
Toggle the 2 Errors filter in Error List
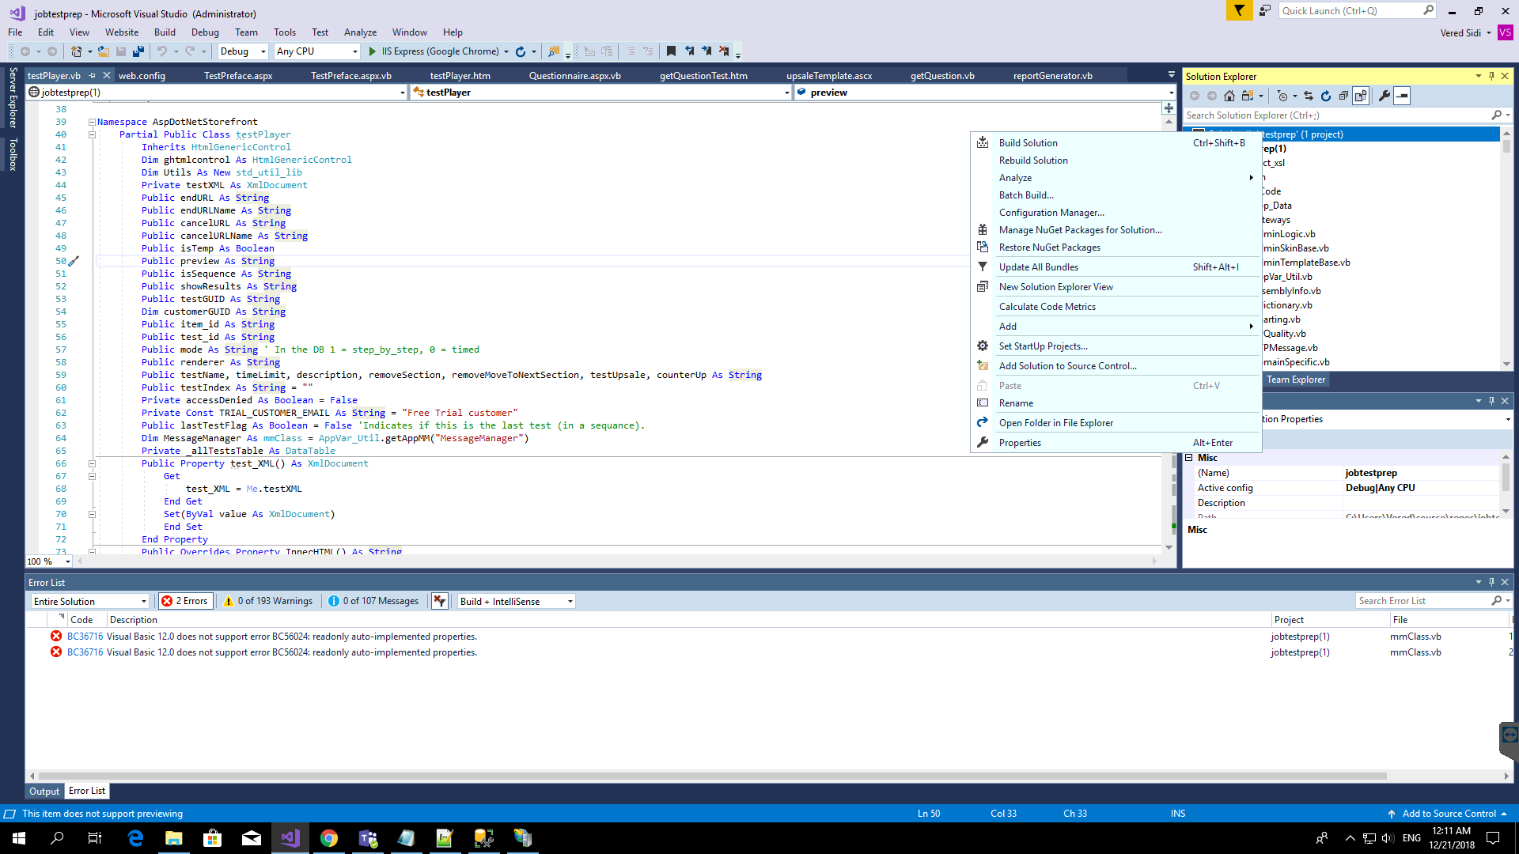tap(185, 600)
